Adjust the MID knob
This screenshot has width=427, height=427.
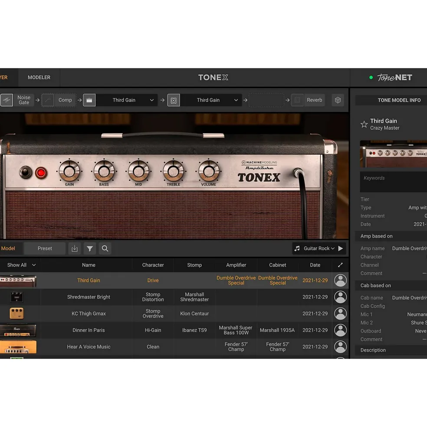click(138, 171)
